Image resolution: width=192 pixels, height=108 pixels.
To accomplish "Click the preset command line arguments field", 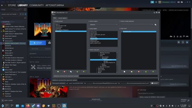I will [x=118, y=76].
